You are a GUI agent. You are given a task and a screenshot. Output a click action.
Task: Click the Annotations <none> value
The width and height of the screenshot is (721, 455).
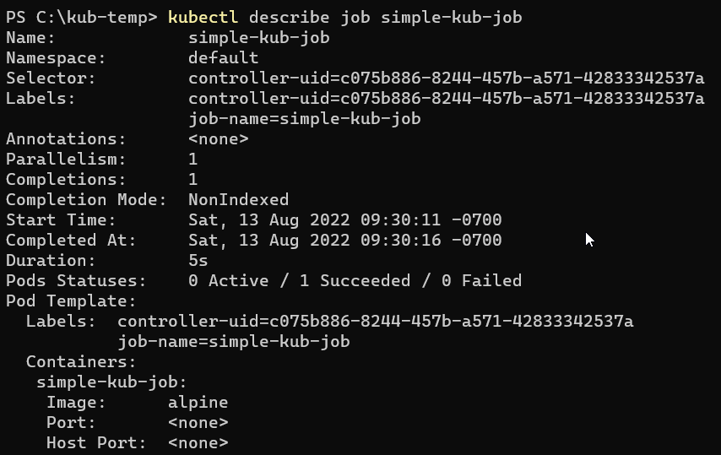[x=219, y=138]
